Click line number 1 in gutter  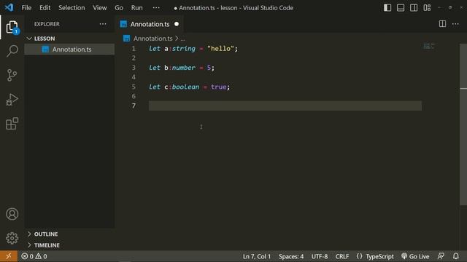(134, 49)
